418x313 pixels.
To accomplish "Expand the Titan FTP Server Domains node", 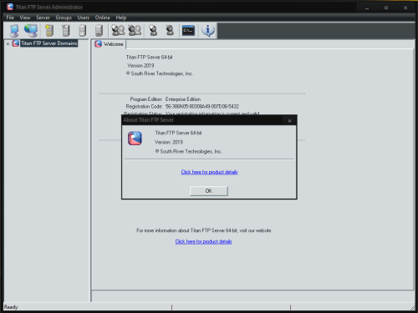I will 8,43.
